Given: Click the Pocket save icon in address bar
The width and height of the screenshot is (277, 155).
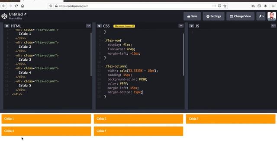Looking at the screenshot, I should (219, 6).
